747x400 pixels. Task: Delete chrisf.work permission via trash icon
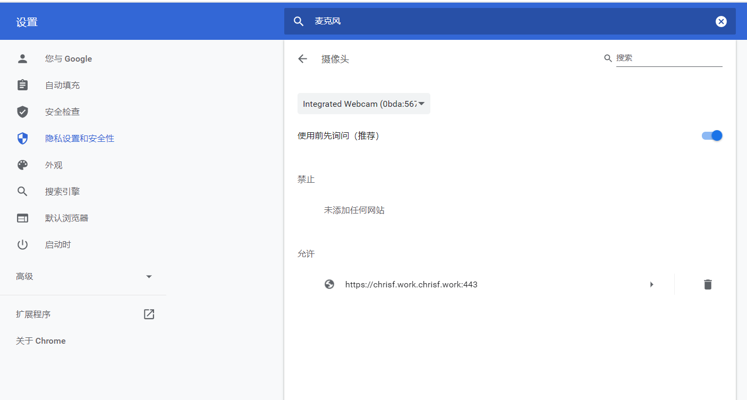[x=708, y=284]
